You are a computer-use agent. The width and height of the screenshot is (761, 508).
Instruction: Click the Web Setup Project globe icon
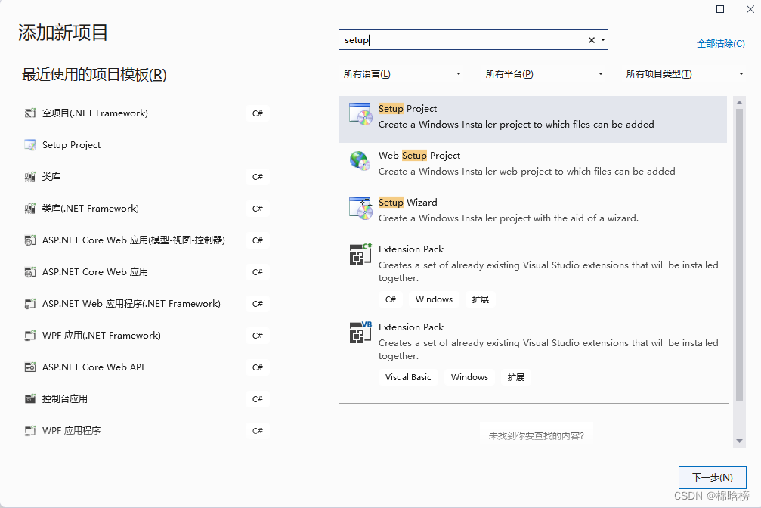360,161
